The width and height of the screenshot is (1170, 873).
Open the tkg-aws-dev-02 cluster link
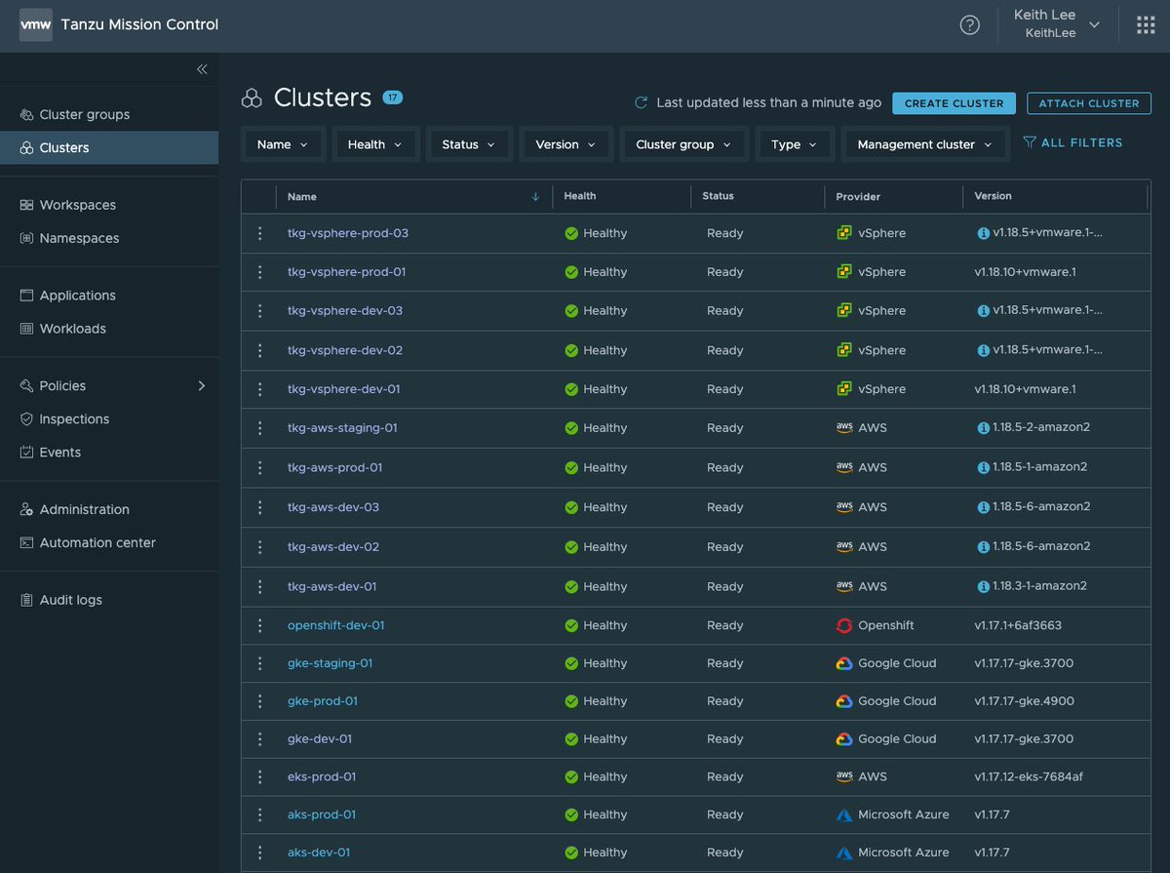coord(333,547)
